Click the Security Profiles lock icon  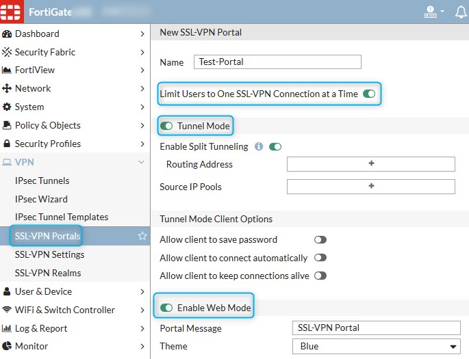pyautogui.click(x=8, y=144)
